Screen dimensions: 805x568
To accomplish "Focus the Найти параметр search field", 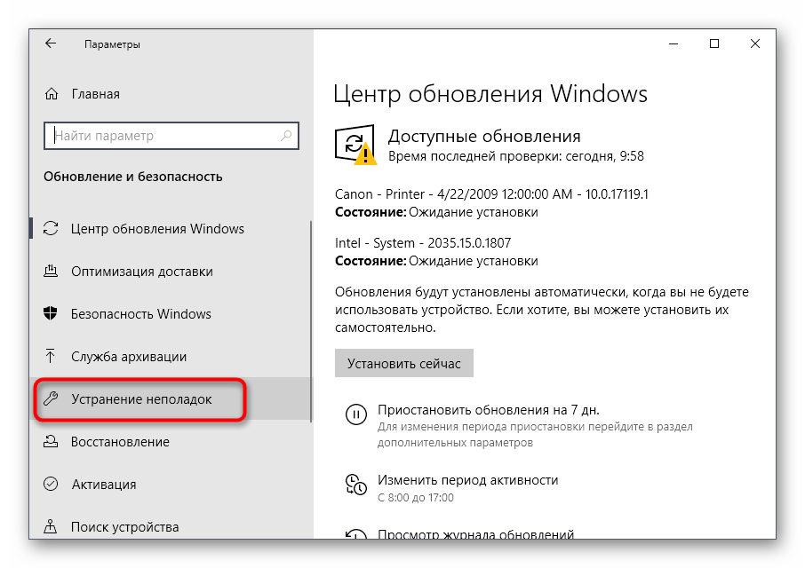I will pyautogui.click(x=171, y=135).
